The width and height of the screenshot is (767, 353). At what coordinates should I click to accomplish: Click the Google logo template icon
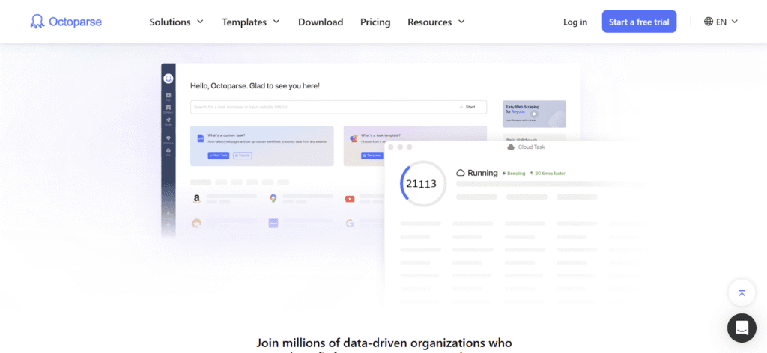350,223
